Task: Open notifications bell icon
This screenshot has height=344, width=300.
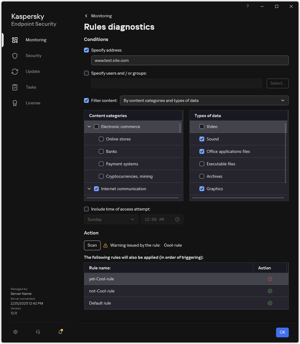Action: (x=60, y=332)
